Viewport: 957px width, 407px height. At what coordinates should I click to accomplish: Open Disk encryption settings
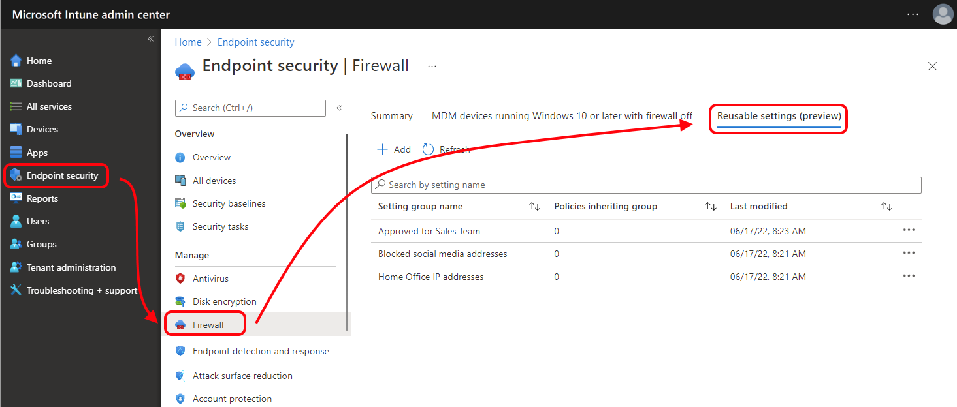point(180,301)
